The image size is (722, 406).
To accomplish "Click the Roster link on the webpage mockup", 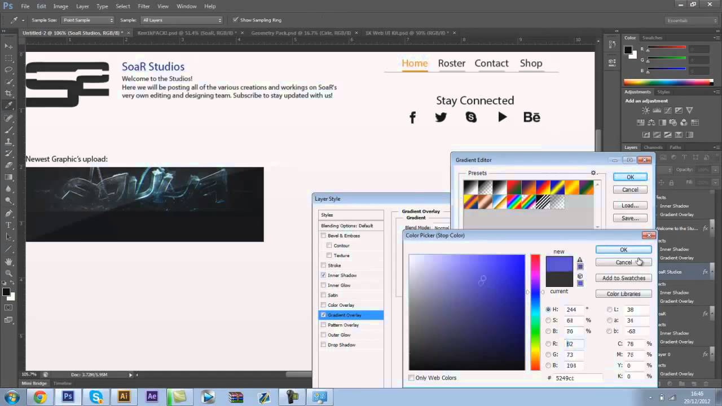I will (452, 63).
